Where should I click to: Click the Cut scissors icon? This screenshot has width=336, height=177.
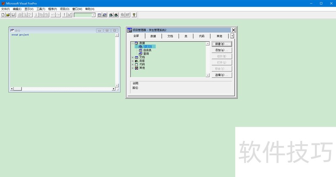36,15
